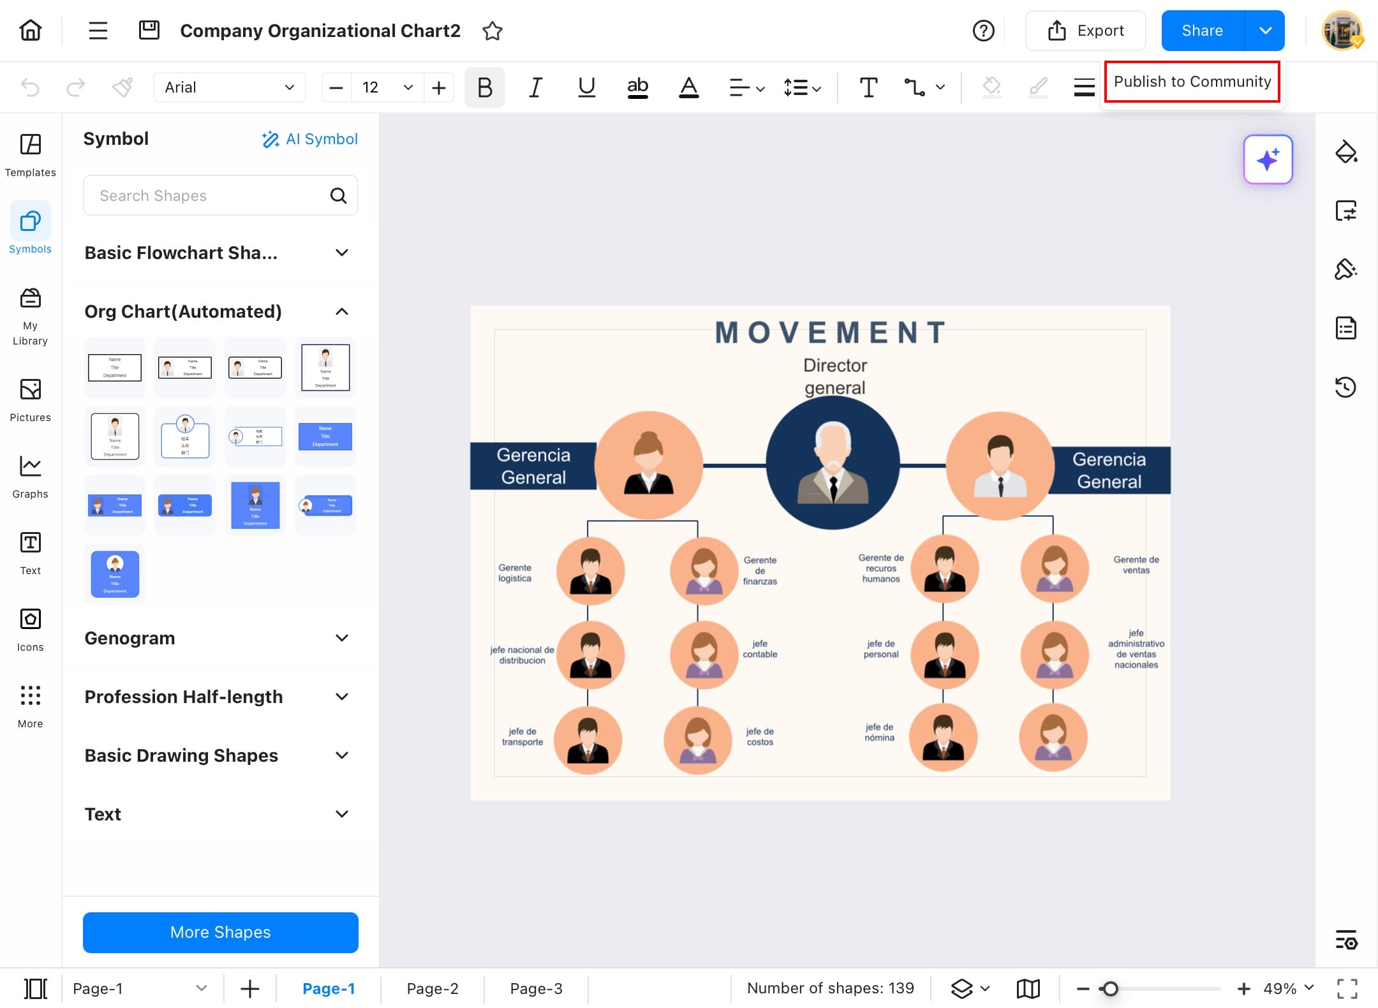The image size is (1378, 1008).
Task: Switch to Page-2 tab
Action: 433,988
